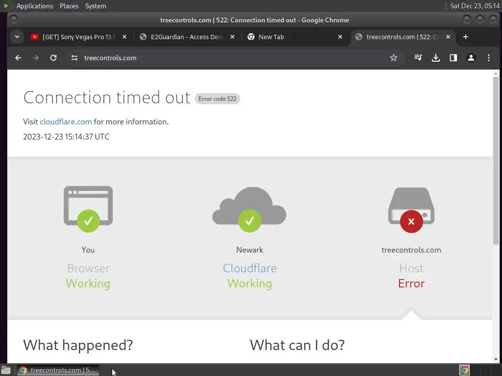Click the Connection timed out heading
Viewport: 502px width, 376px height.
coord(106,97)
